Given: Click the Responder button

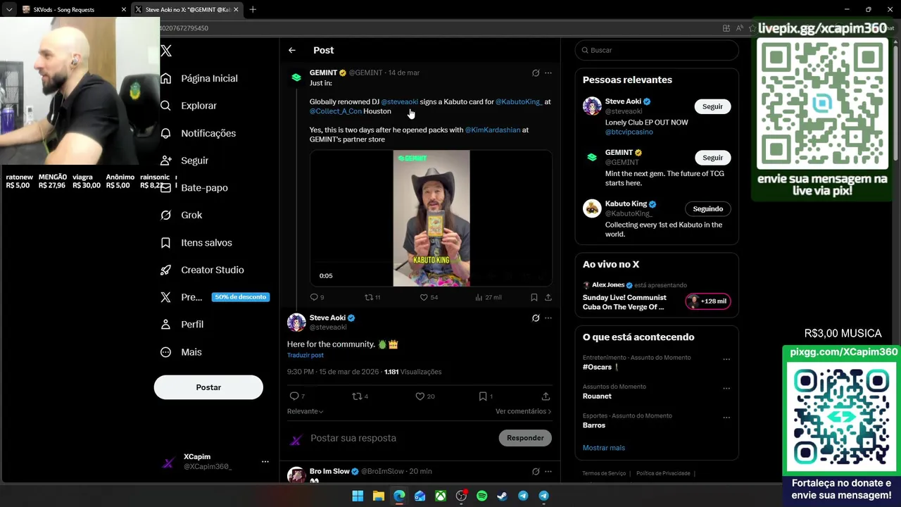Looking at the screenshot, I should coord(525,438).
